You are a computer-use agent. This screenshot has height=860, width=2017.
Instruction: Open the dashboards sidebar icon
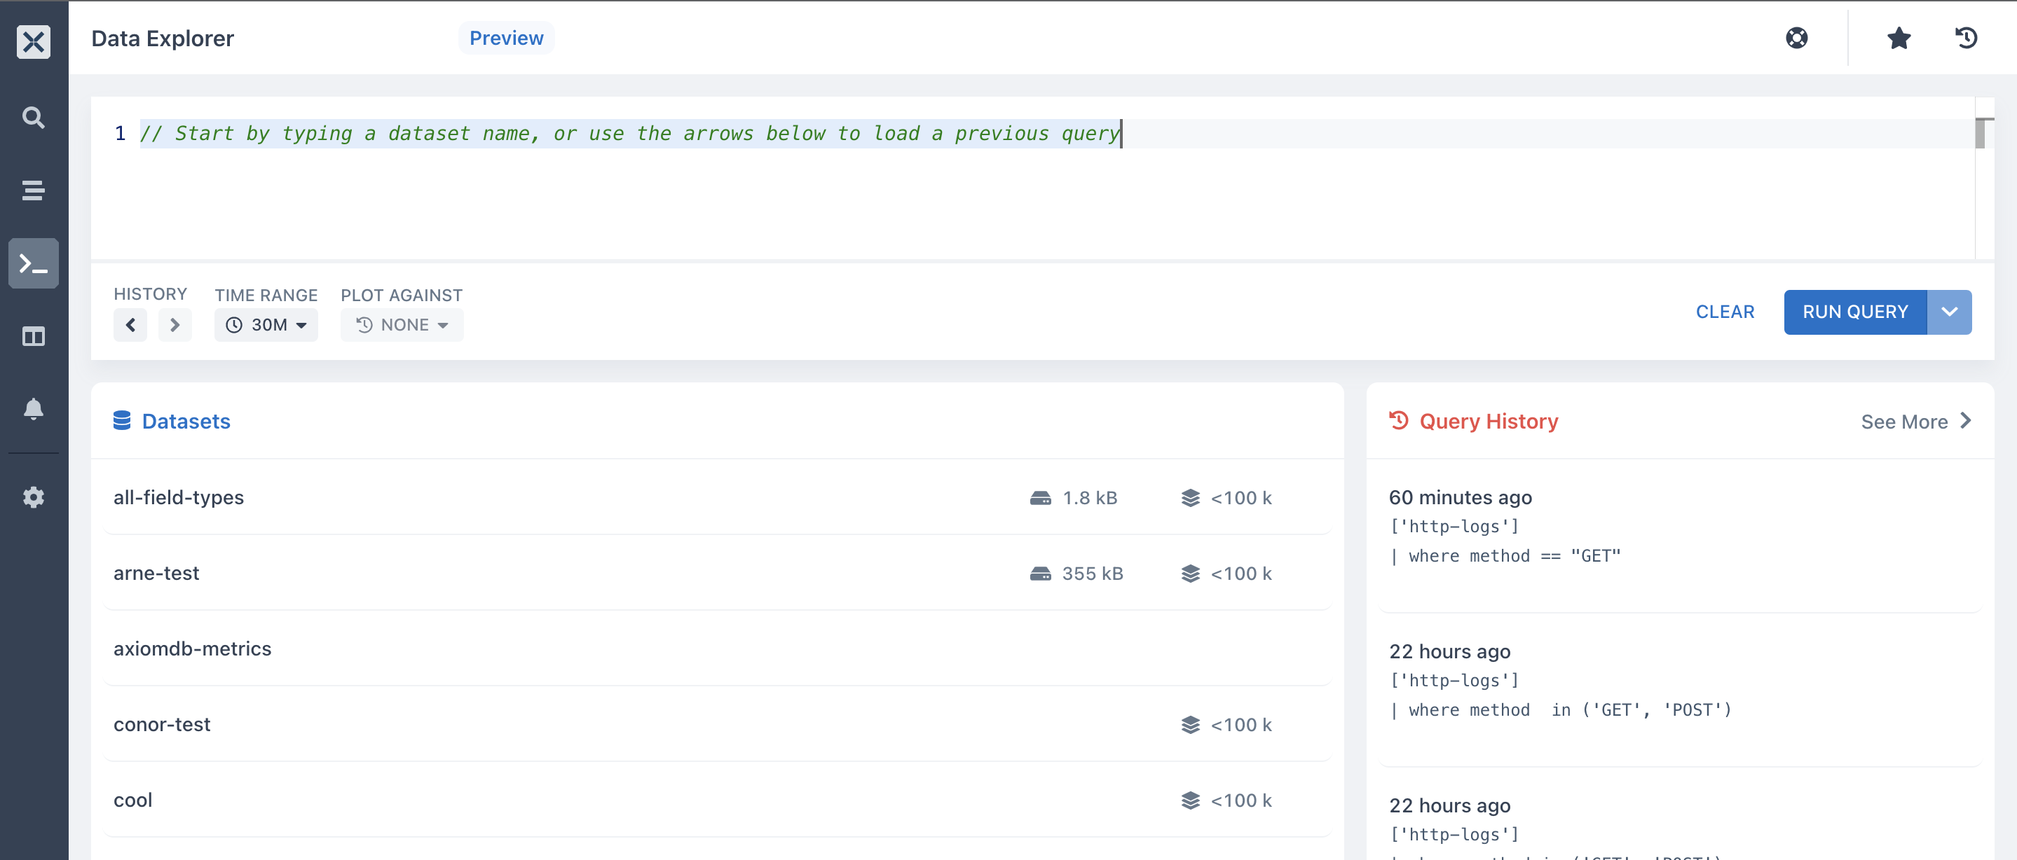point(33,336)
